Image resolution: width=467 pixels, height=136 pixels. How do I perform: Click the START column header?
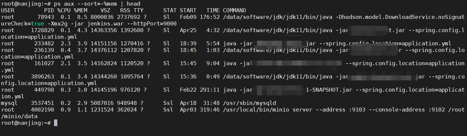point(188,11)
